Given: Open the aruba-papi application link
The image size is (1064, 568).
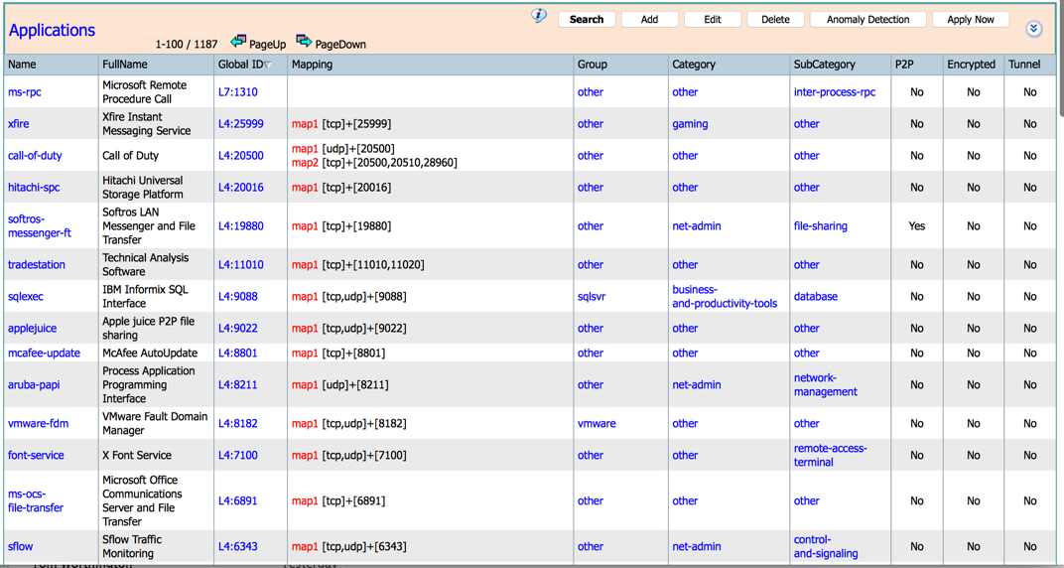Looking at the screenshot, I should coord(34,384).
